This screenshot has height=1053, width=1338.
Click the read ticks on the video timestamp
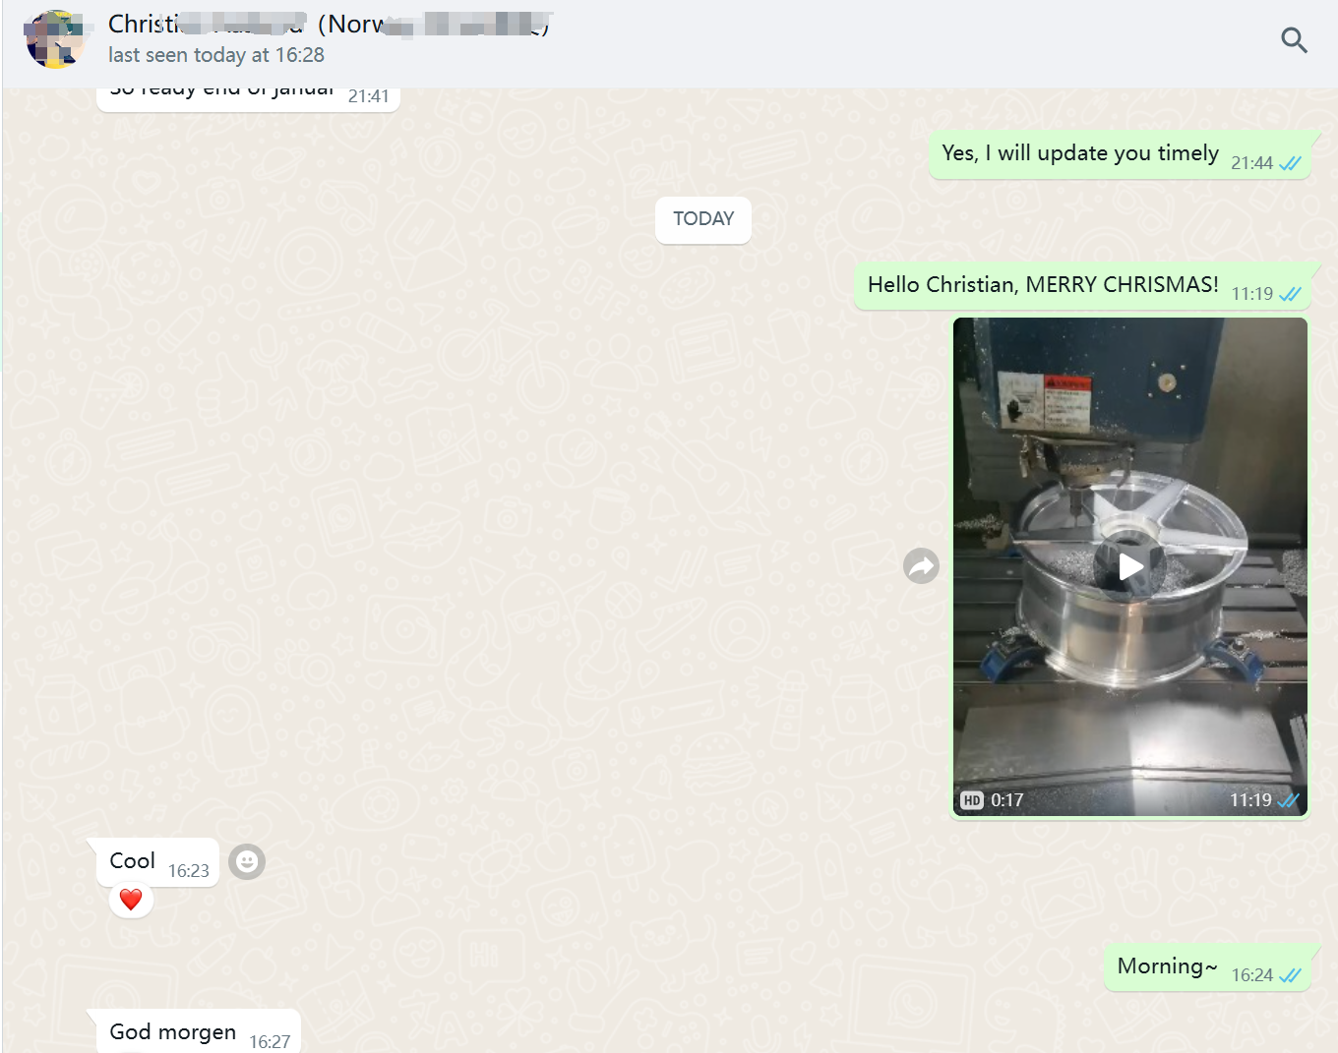point(1289,800)
